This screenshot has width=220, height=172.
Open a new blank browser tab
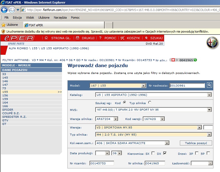point(109,25)
